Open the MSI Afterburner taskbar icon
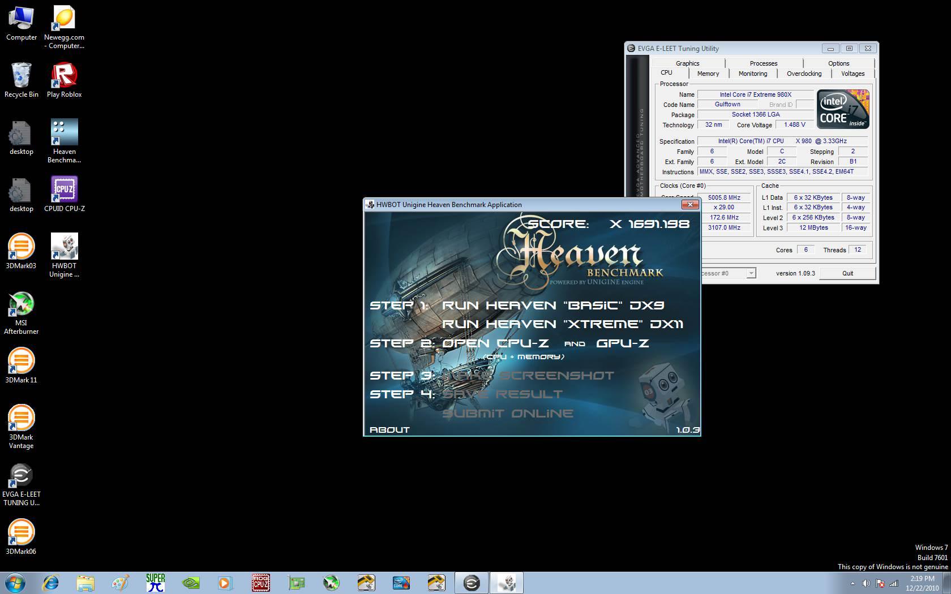This screenshot has width=951, height=594. coord(331,583)
